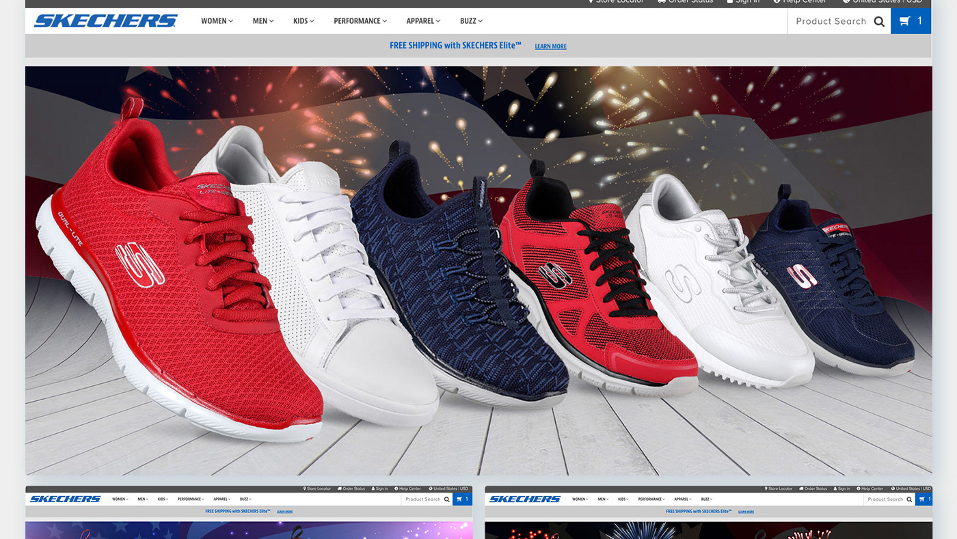Click Order Status in the lower-right page
This screenshot has height=539, width=957.
pyautogui.click(x=813, y=488)
